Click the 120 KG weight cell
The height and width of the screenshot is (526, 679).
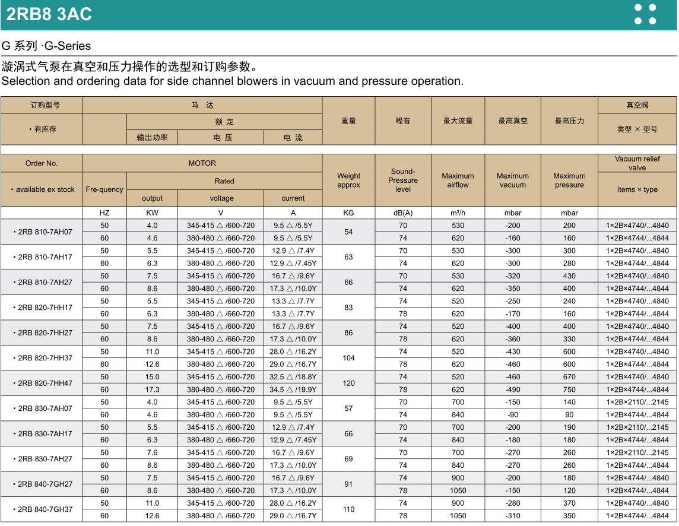tap(348, 384)
